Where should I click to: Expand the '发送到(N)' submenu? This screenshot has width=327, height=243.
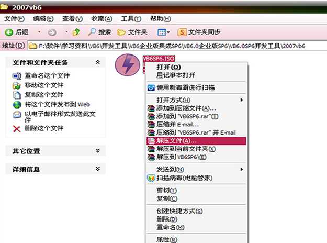tap(196, 169)
